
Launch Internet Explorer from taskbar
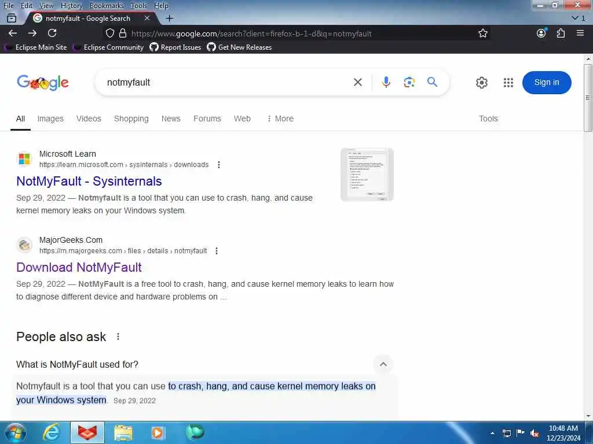pos(51,432)
